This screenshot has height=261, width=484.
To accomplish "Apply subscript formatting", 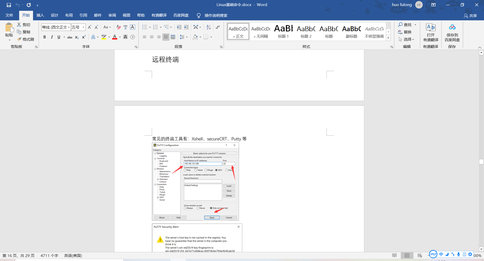I will 76,37.
